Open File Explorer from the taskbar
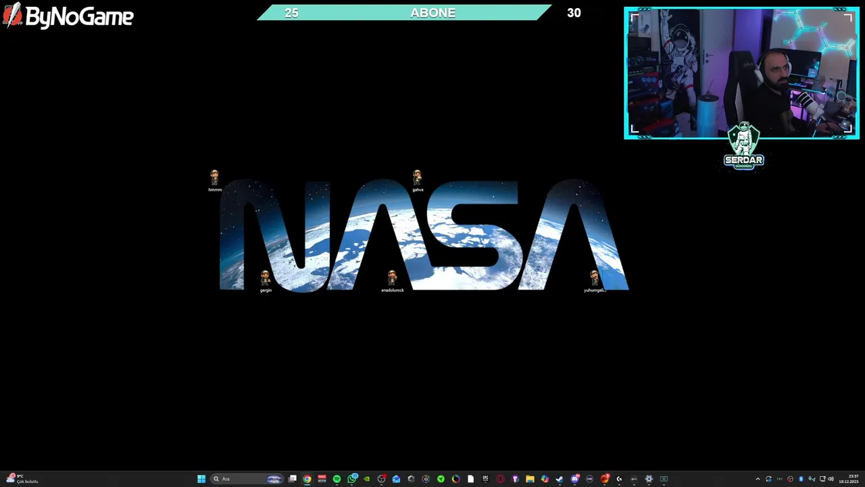This screenshot has width=865, height=487. click(x=530, y=479)
